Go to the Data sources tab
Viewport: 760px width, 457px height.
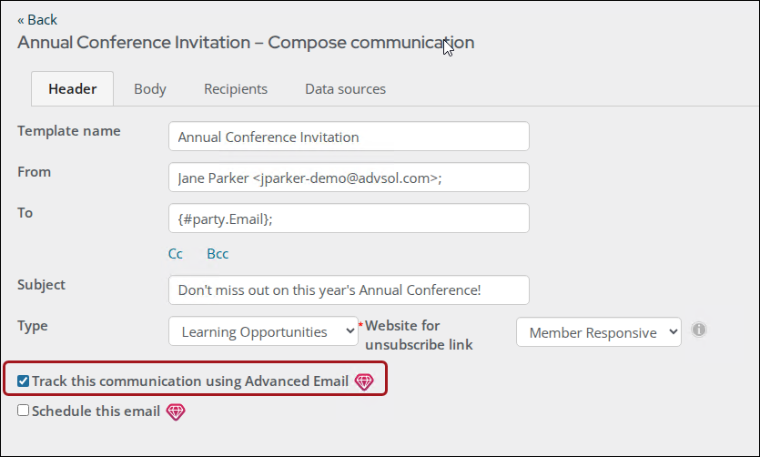click(x=345, y=89)
